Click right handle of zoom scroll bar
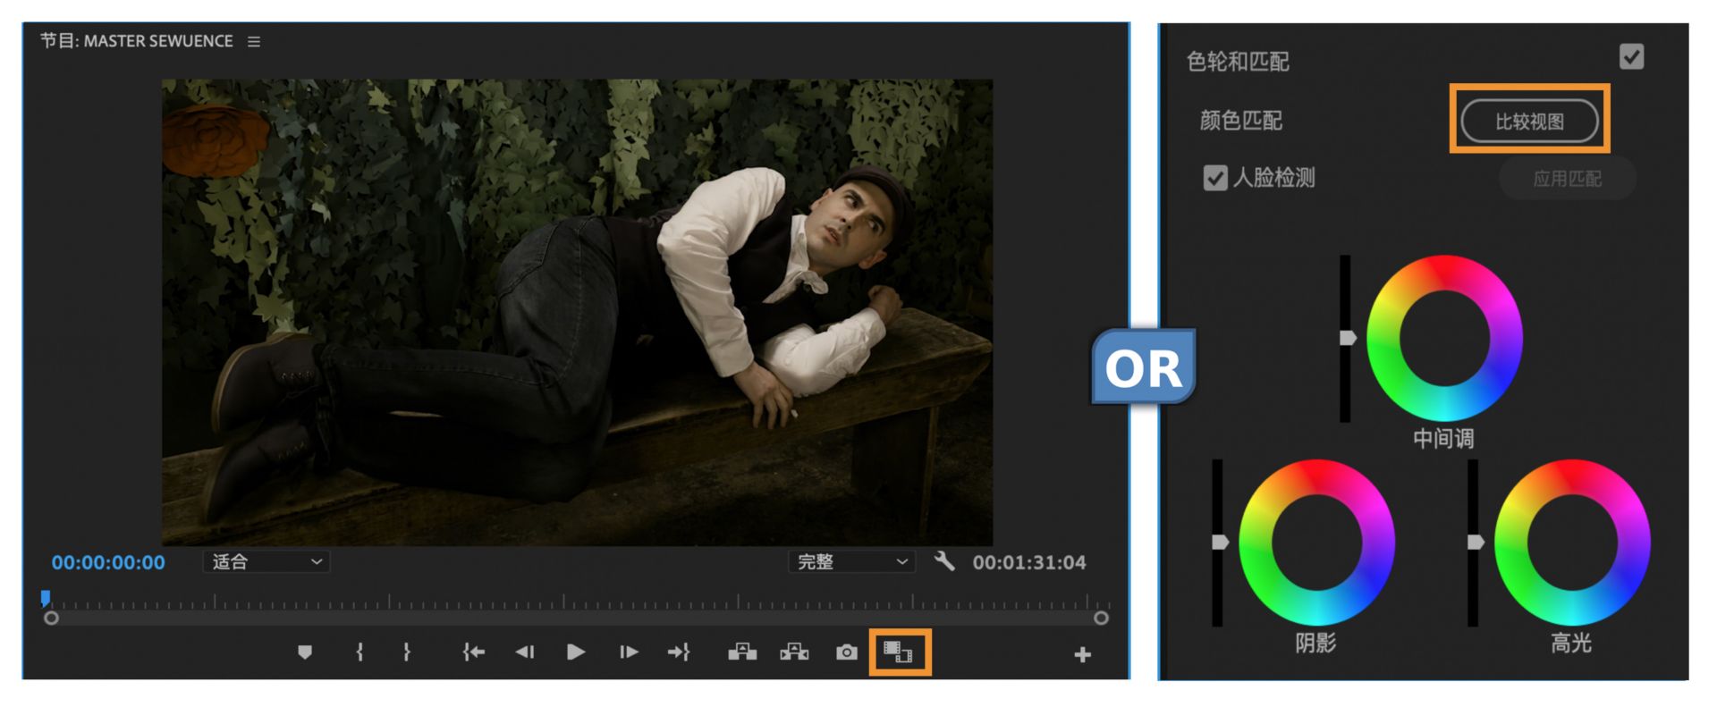 [1101, 618]
